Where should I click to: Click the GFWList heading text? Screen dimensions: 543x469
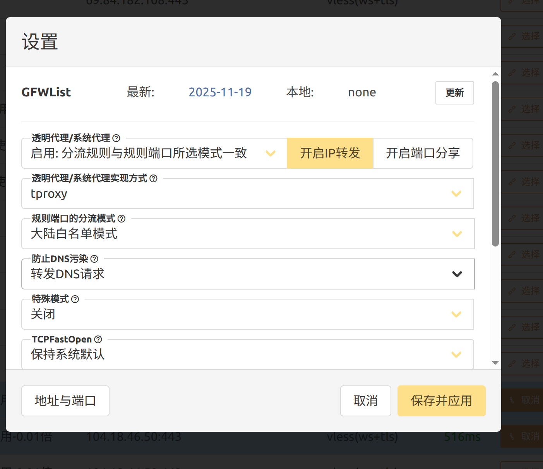(46, 92)
